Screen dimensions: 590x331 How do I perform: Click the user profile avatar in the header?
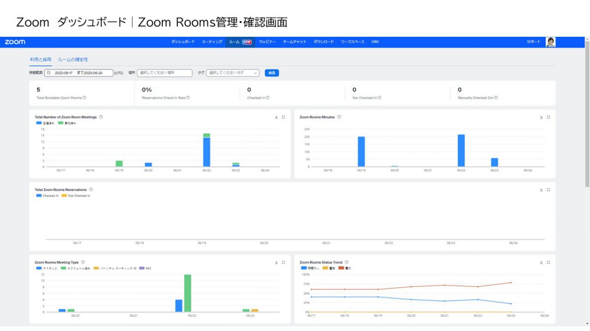[551, 42]
